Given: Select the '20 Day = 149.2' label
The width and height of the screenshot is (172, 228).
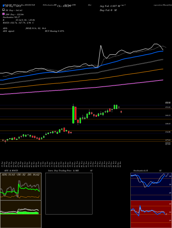Looking at the screenshot, I should click(x=13, y=6).
